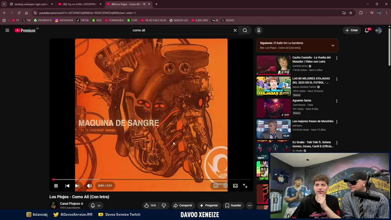Image resolution: width=391 pixels, height=220 pixels.
Task: Open the Chrome apps grid icon
Action: [4, 20]
